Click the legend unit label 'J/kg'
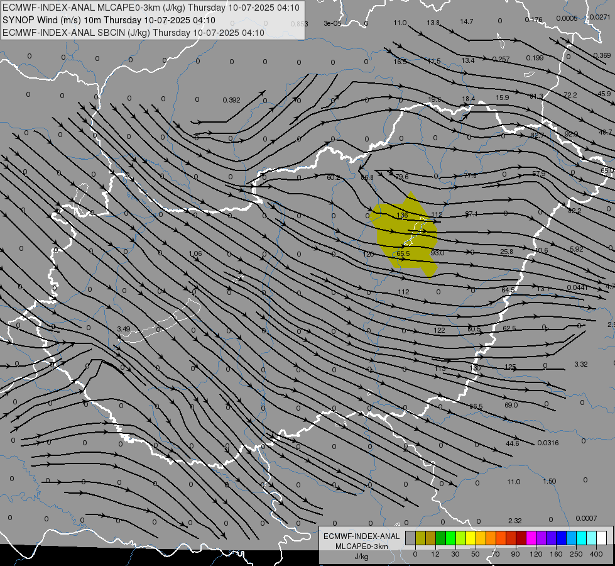Viewport: 615px width, 566px height. point(361,557)
